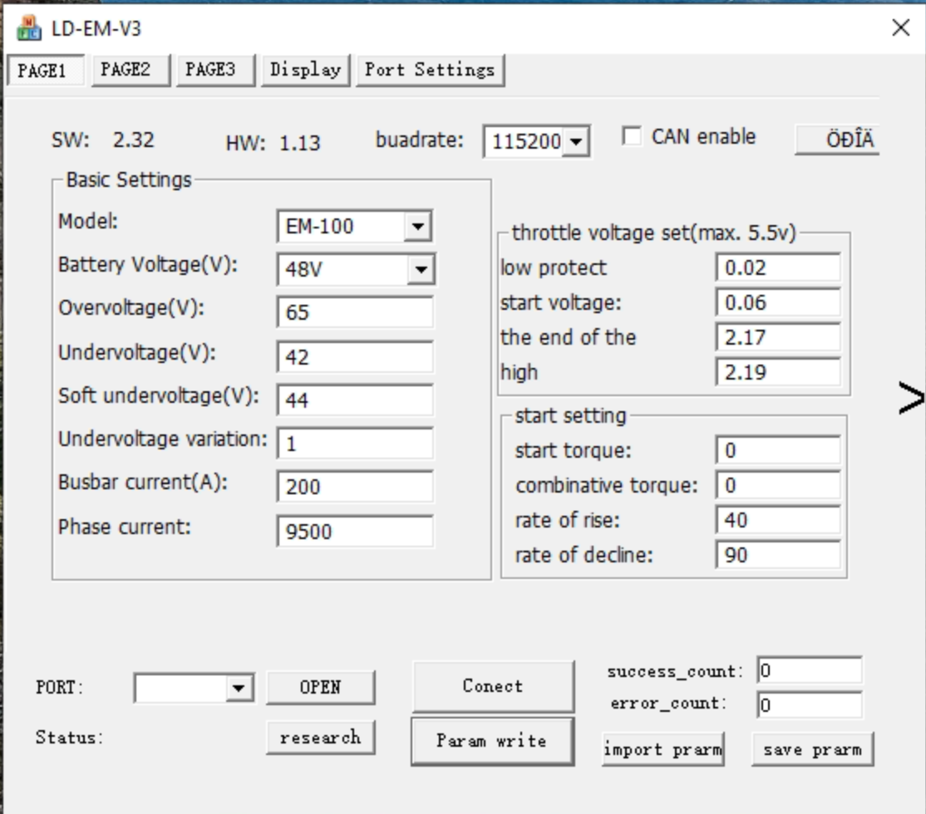Open the Display tab

click(305, 70)
